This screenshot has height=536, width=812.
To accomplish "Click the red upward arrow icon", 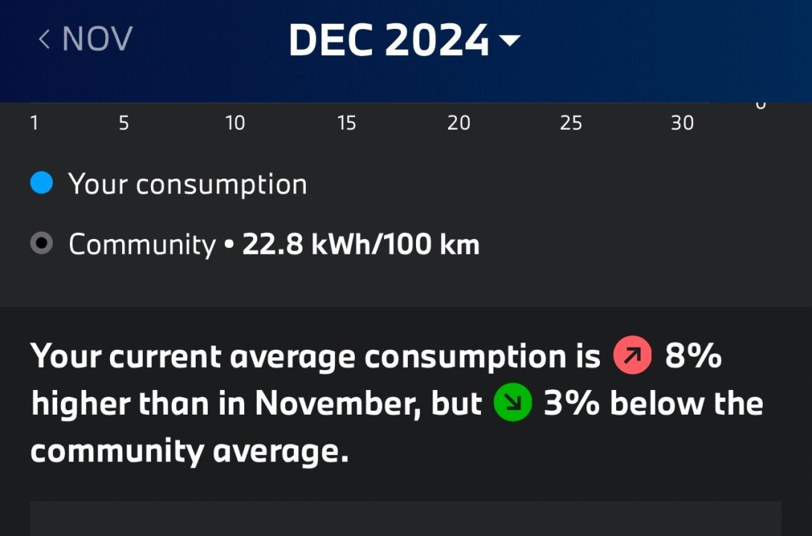I will (633, 357).
